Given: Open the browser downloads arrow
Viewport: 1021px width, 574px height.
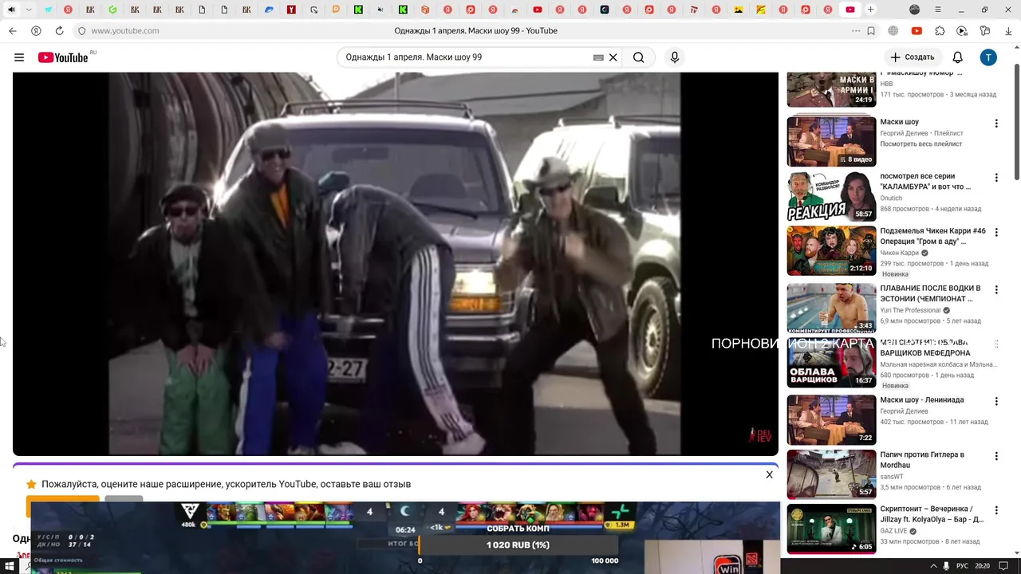Looking at the screenshot, I should click(x=1008, y=31).
